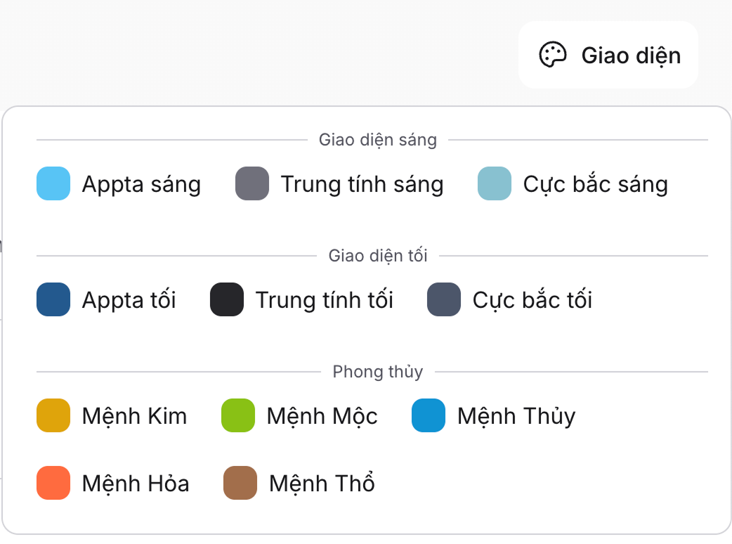This screenshot has width=732, height=544.
Task: Click the Appta sáng label text
Action: point(141,184)
